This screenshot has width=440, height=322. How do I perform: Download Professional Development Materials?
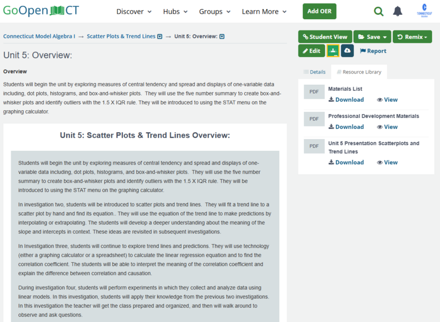pyautogui.click(x=346, y=127)
